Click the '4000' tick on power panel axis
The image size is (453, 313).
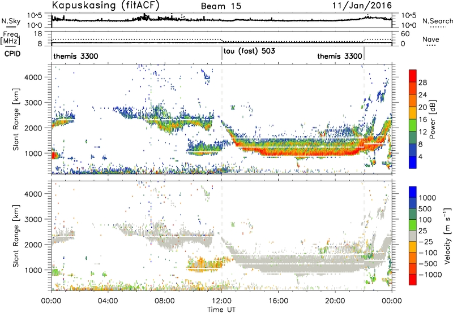click(33, 77)
